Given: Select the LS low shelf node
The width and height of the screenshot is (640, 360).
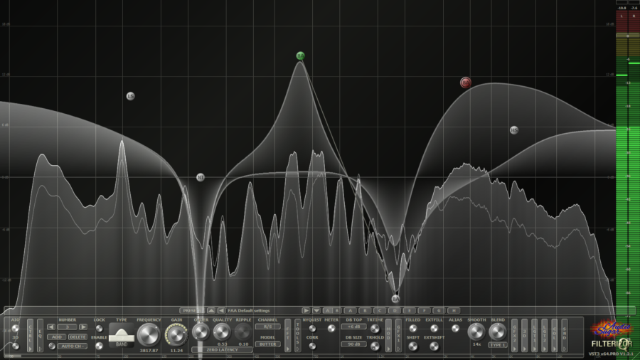Looking at the screenshot, I should click(x=130, y=96).
